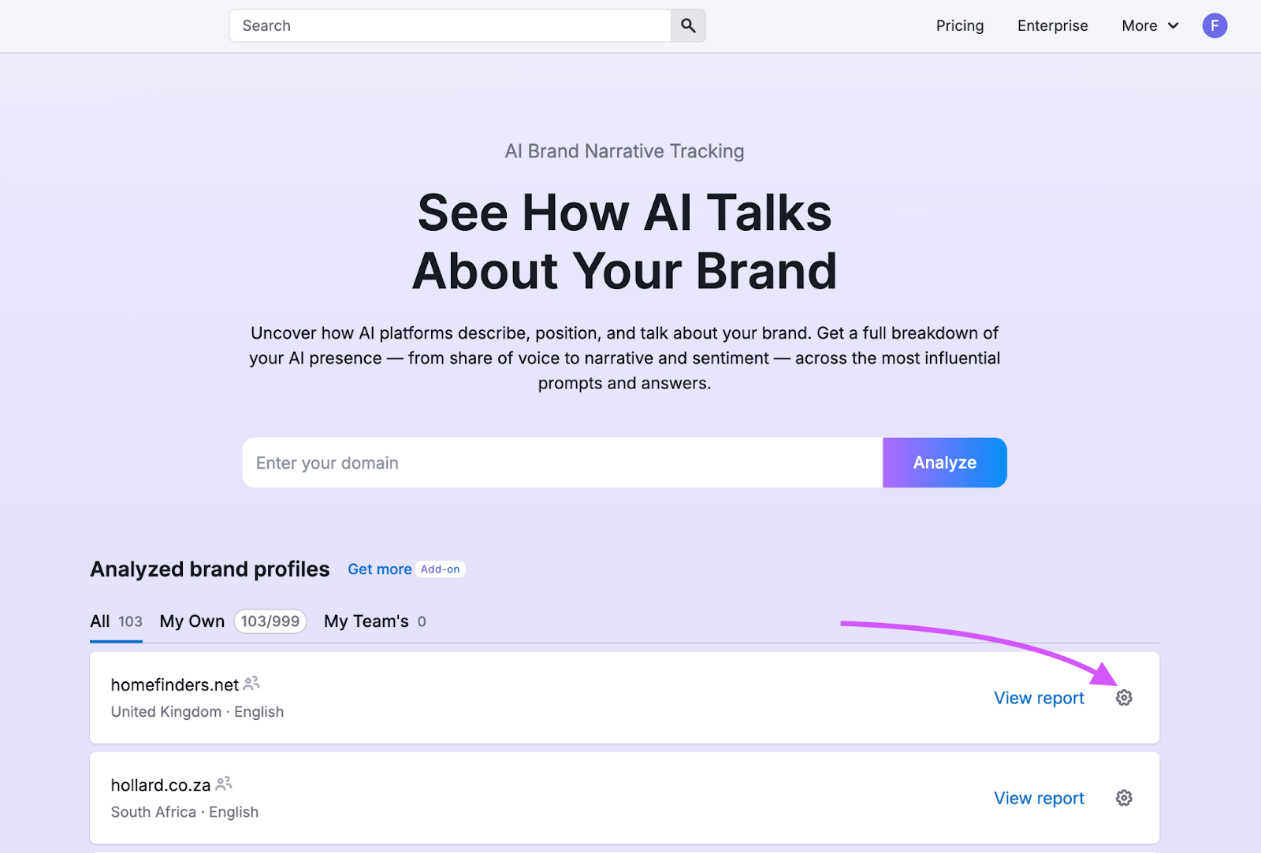Open settings gear for hollard.co.za profile
The image size is (1261, 853).
point(1123,797)
